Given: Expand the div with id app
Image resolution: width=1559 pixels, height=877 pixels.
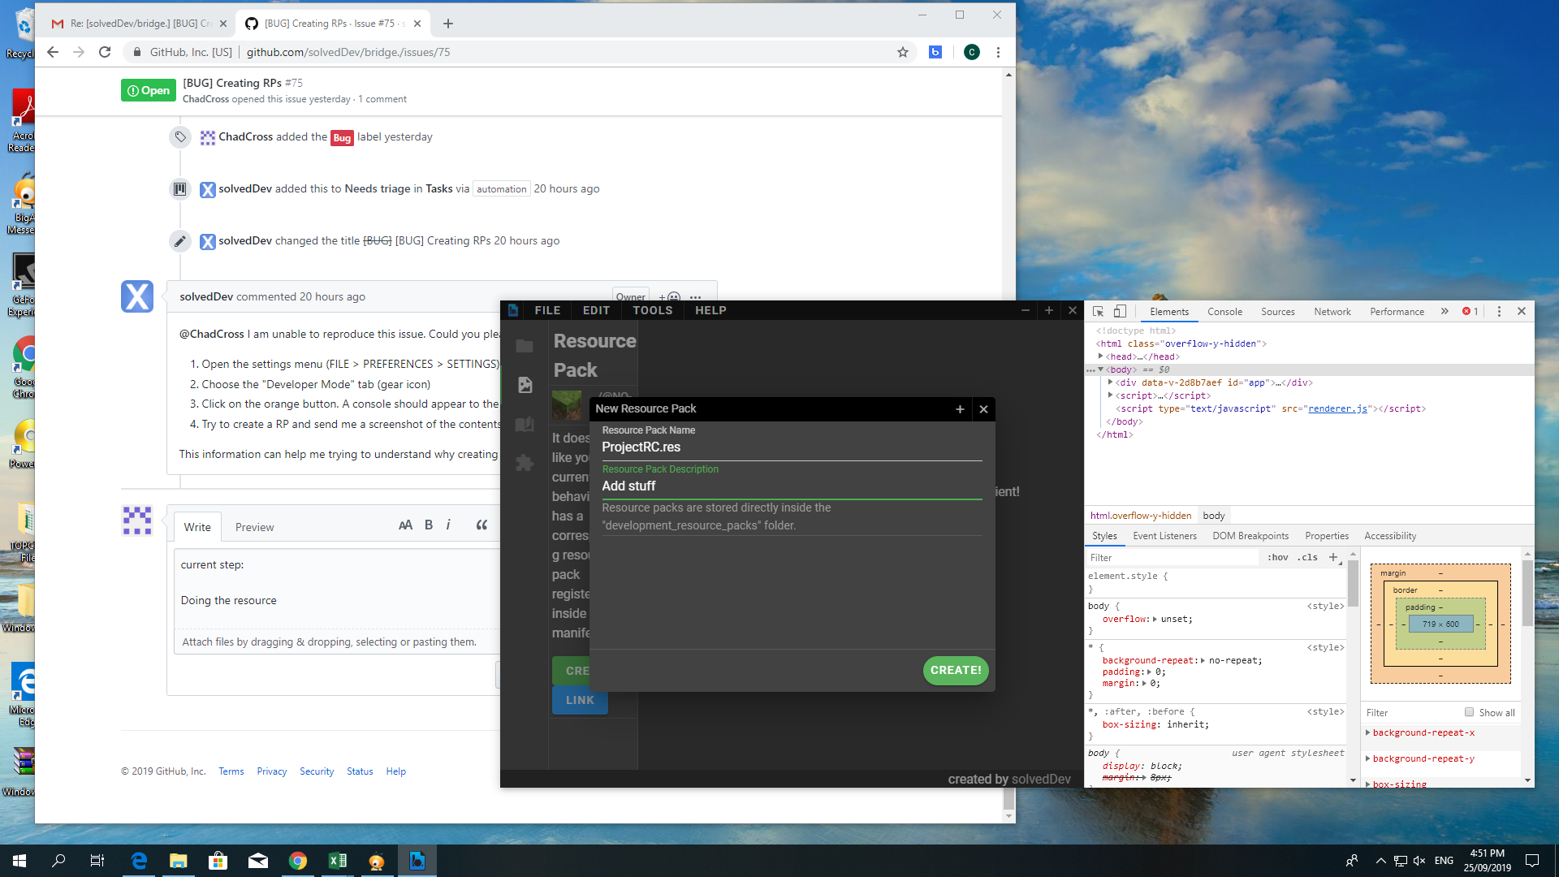Looking at the screenshot, I should pyautogui.click(x=1112, y=382).
